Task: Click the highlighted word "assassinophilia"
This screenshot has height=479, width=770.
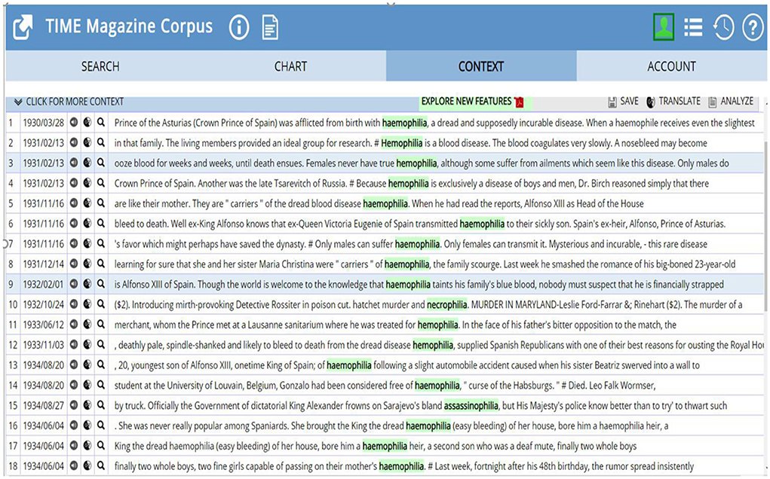Action: (x=471, y=405)
